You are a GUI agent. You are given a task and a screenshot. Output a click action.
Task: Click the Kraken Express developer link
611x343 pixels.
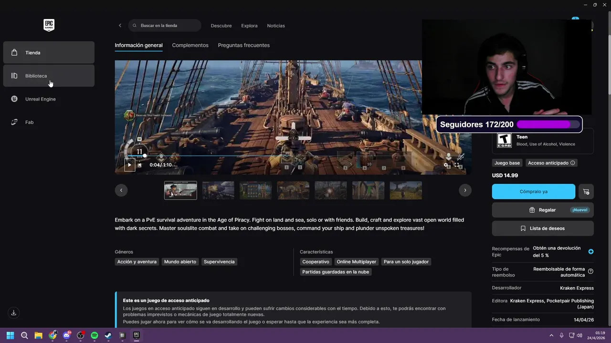[577, 288]
